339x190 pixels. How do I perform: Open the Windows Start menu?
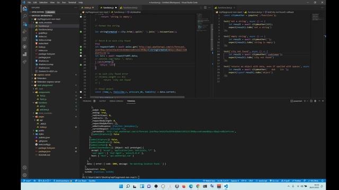click(x=121, y=186)
